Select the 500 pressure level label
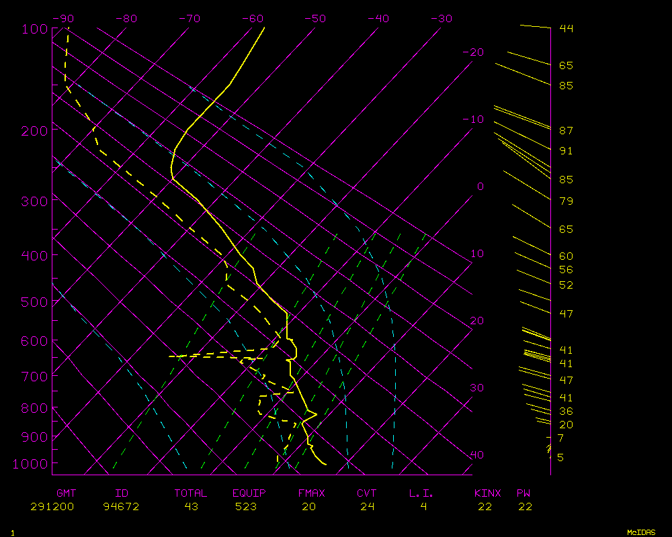 [x=34, y=302]
